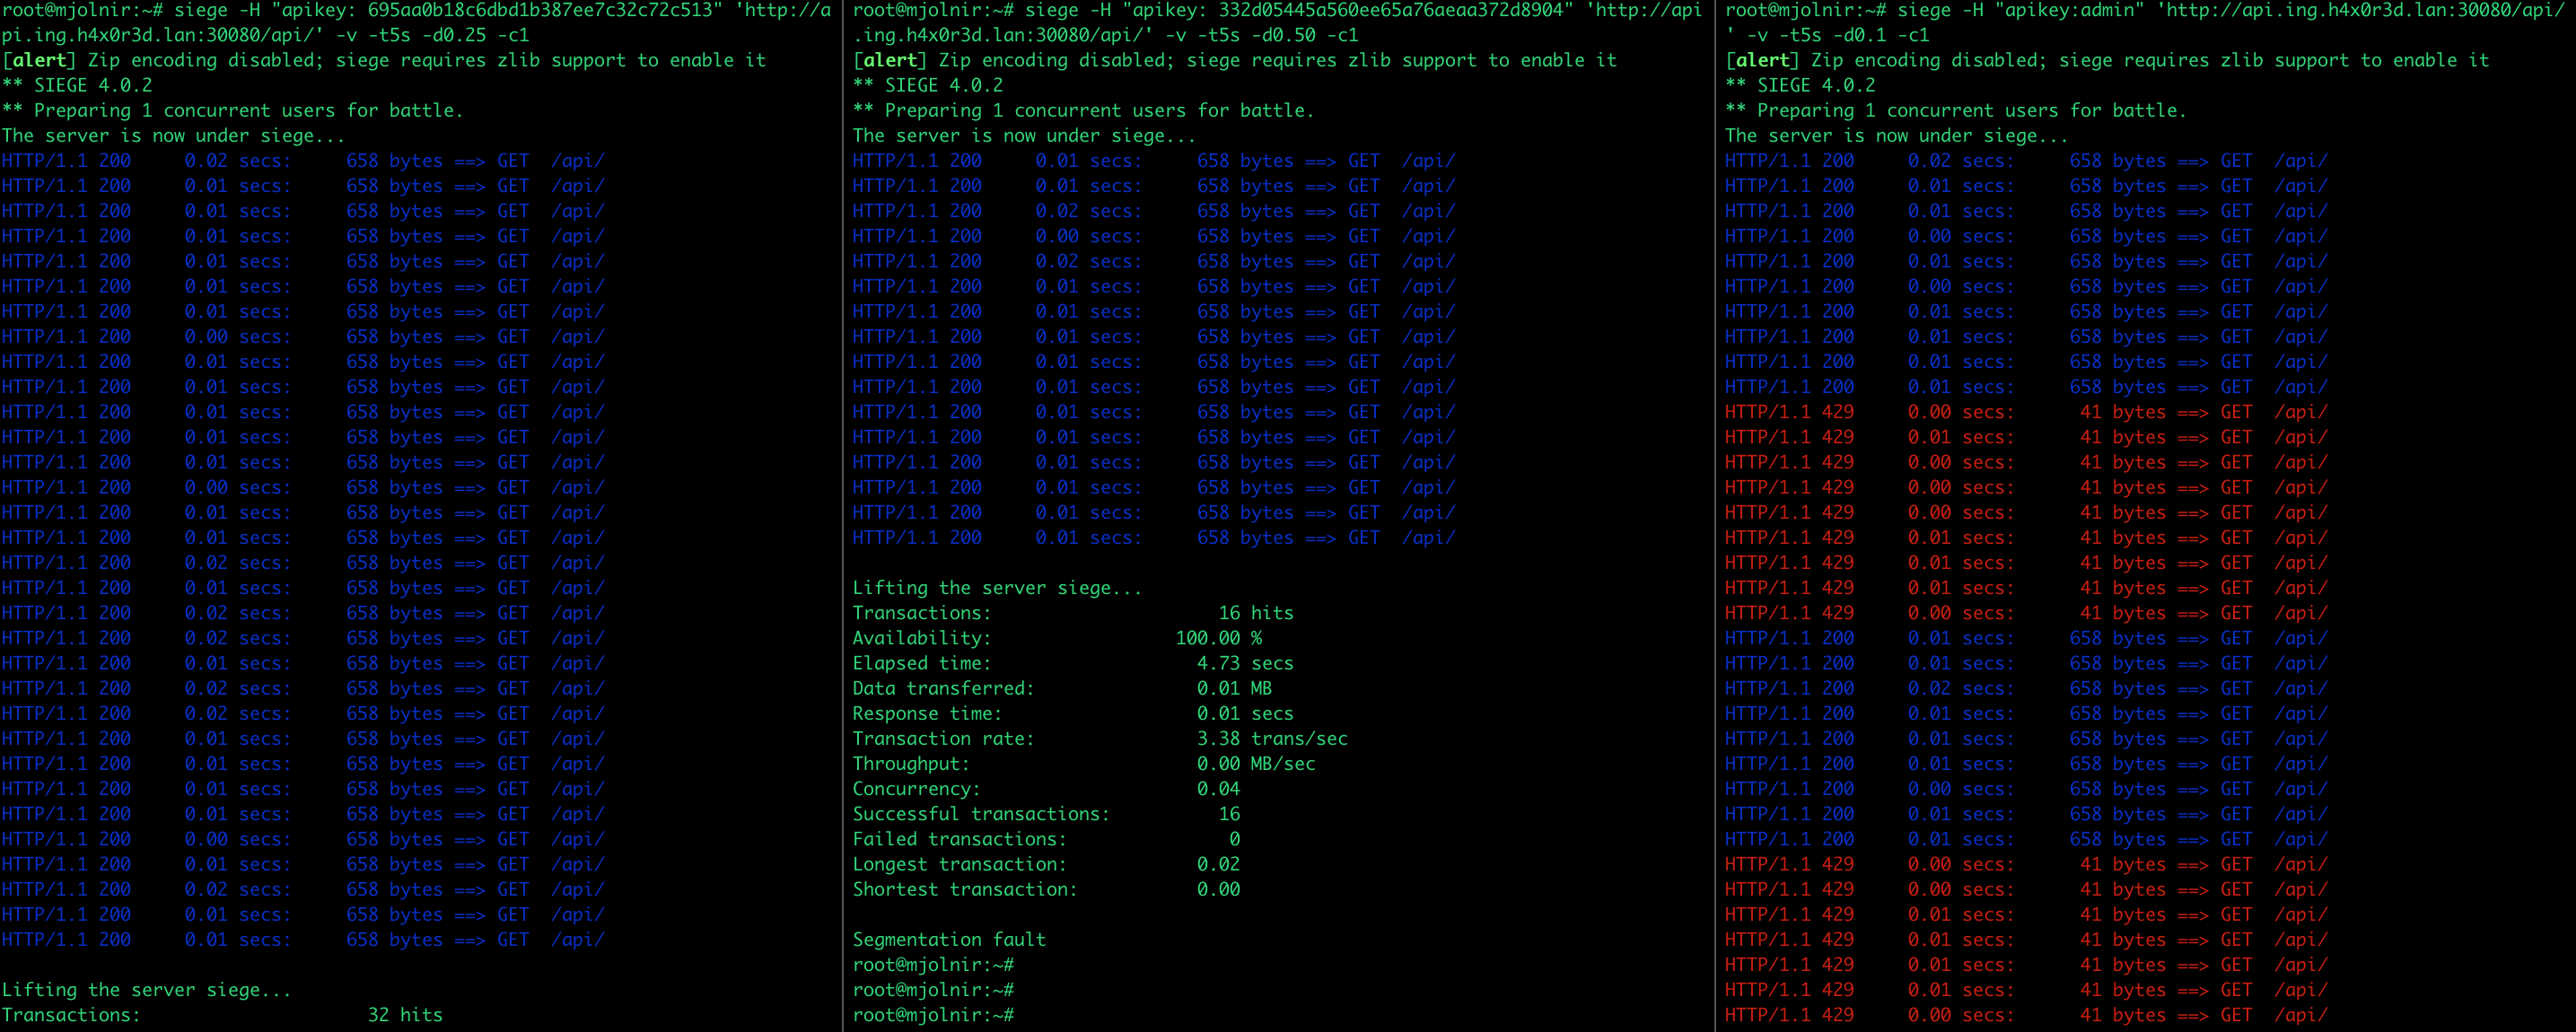Select the Throughput 0.00 MB/sec line
Viewport: 2576px width, 1032px height.
click(1084, 763)
